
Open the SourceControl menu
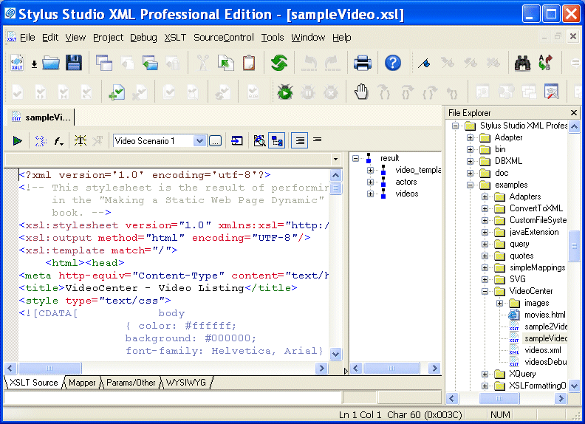(223, 38)
